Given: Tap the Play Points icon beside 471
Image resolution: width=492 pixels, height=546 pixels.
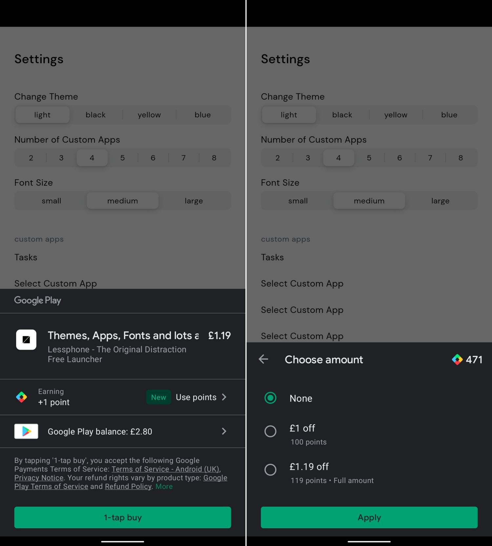Looking at the screenshot, I should pos(457,360).
